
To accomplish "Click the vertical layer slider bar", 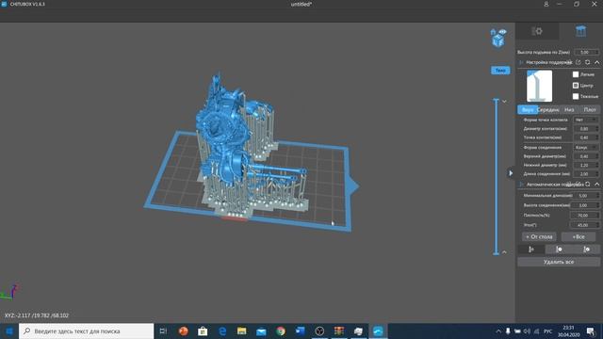I will click(x=497, y=177).
